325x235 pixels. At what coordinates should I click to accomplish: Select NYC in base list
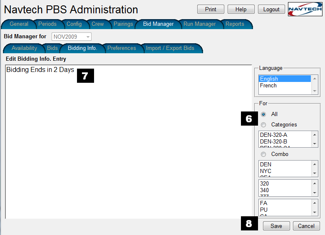tap(285, 171)
